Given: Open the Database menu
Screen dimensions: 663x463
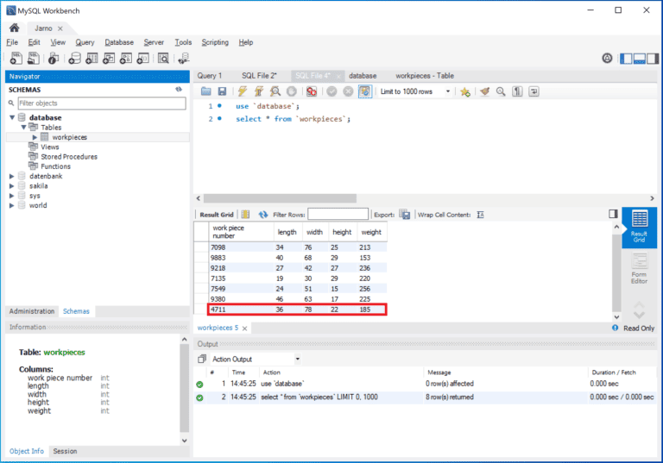Looking at the screenshot, I should pyautogui.click(x=119, y=42).
